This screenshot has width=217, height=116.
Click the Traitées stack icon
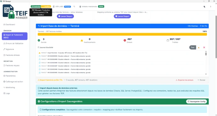tap(168, 40)
